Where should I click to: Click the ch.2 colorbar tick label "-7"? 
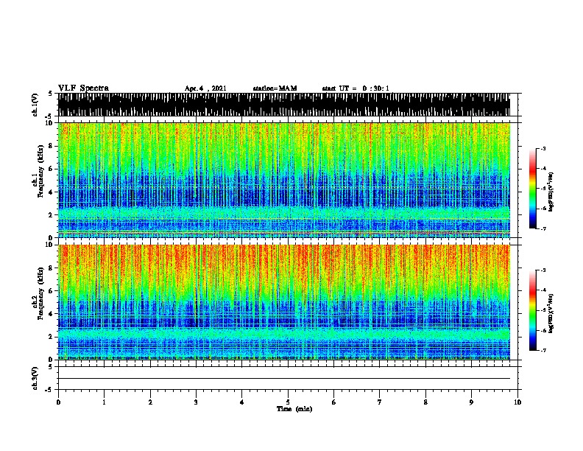pyautogui.click(x=543, y=351)
